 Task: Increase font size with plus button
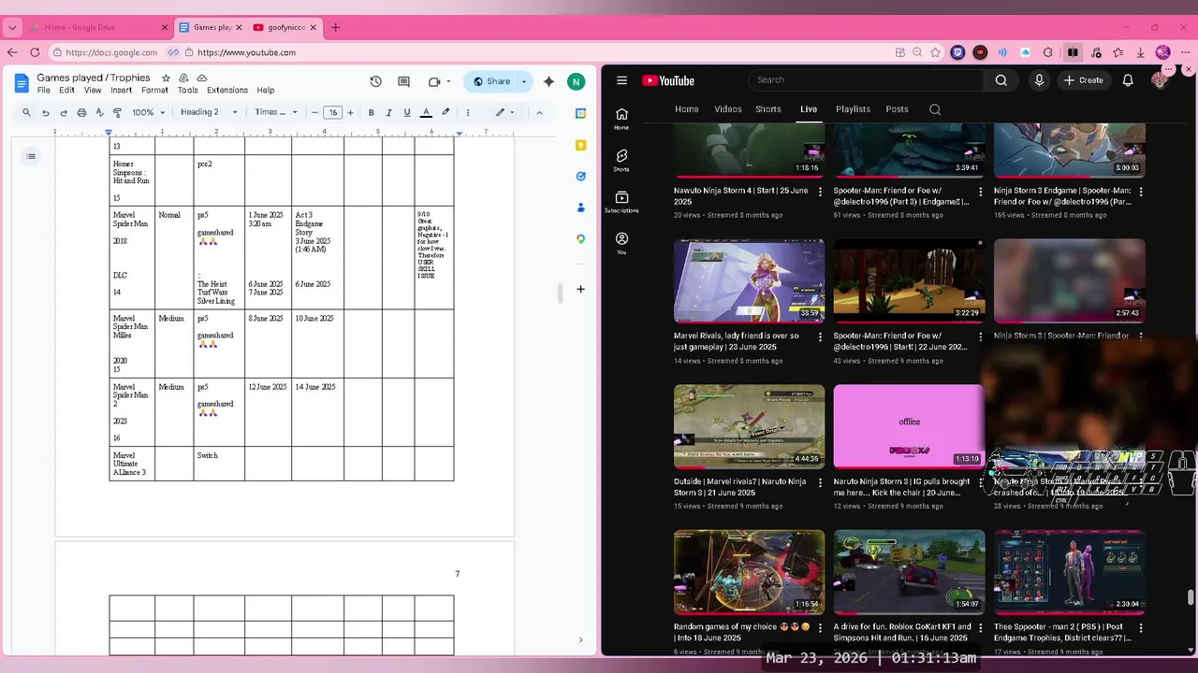pyautogui.click(x=350, y=112)
